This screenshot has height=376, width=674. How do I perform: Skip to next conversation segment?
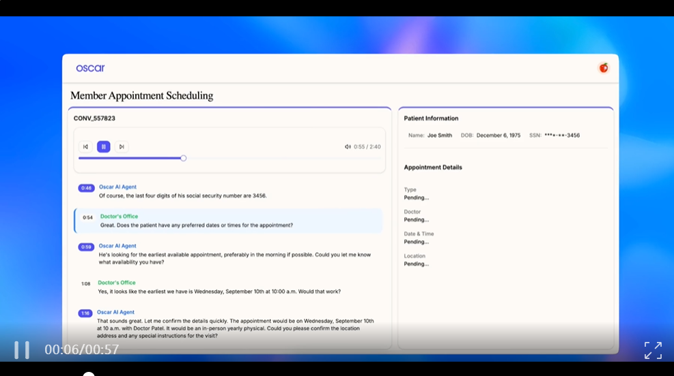[122, 146]
